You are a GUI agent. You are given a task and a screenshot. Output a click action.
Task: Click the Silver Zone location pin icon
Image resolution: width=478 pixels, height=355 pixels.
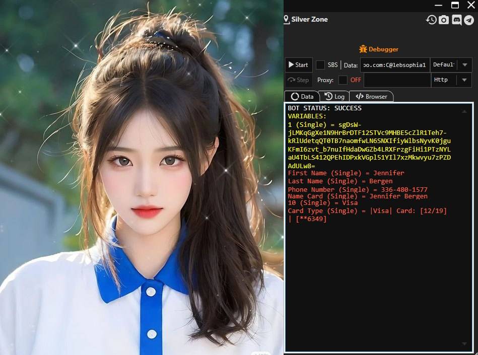coord(286,20)
